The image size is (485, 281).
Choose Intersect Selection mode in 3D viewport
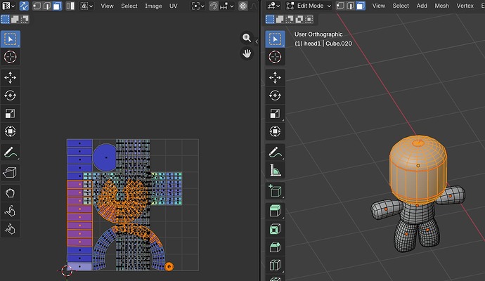(309, 20)
